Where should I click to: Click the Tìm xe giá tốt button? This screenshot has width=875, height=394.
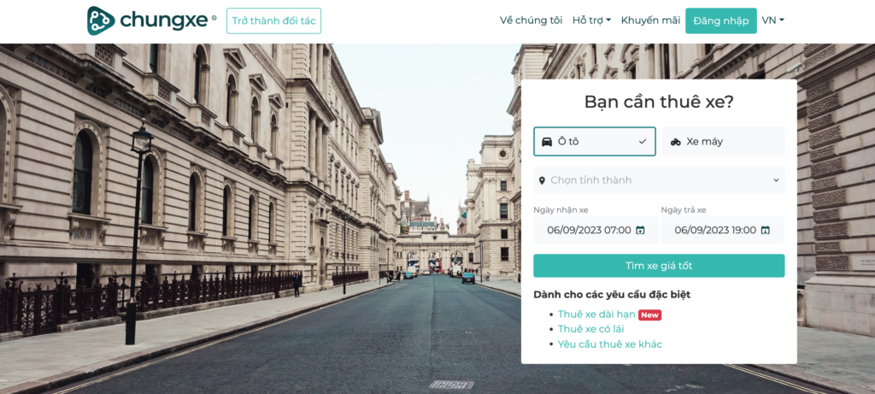click(x=659, y=266)
